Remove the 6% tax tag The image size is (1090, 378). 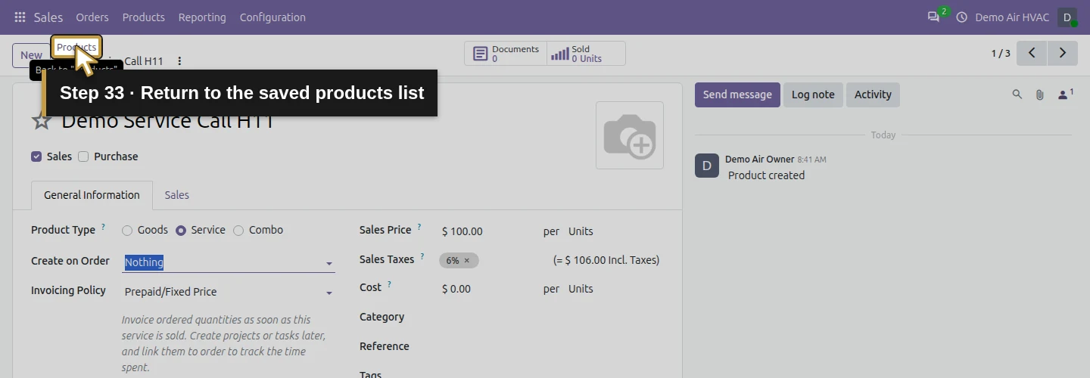467,260
